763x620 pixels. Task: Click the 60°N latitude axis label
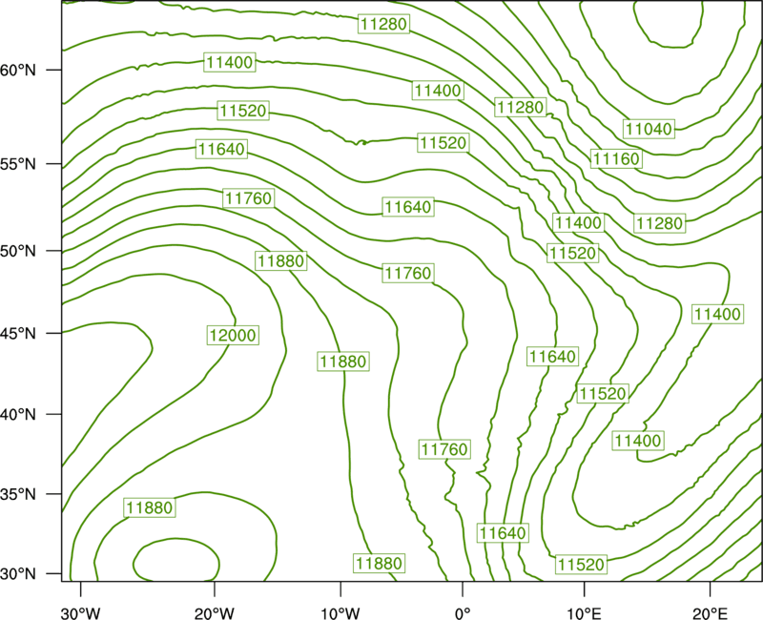(x=18, y=70)
